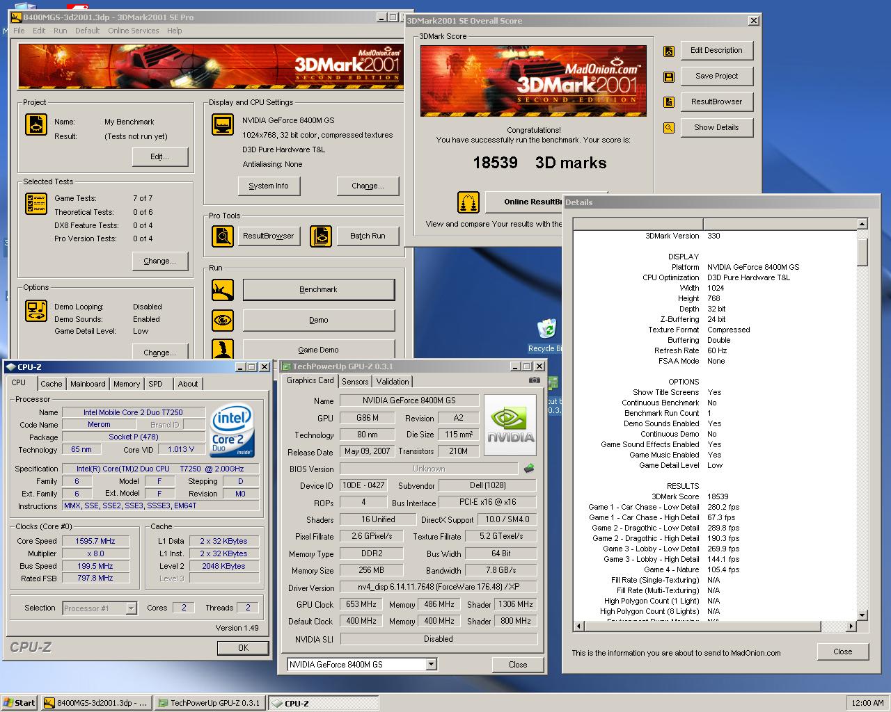Switch to the Cache tab in CPU-Z

(52, 384)
